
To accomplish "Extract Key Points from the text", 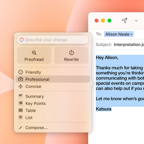I will pyautogui.click(x=53, y=103).
